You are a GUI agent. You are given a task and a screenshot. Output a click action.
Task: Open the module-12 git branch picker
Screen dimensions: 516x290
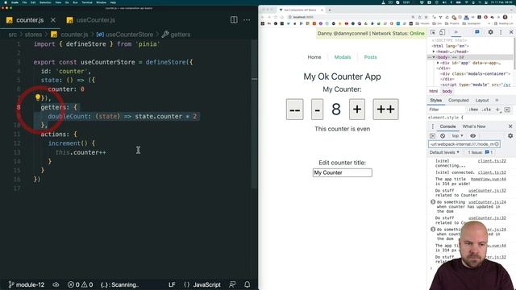[x=27, y=284]
